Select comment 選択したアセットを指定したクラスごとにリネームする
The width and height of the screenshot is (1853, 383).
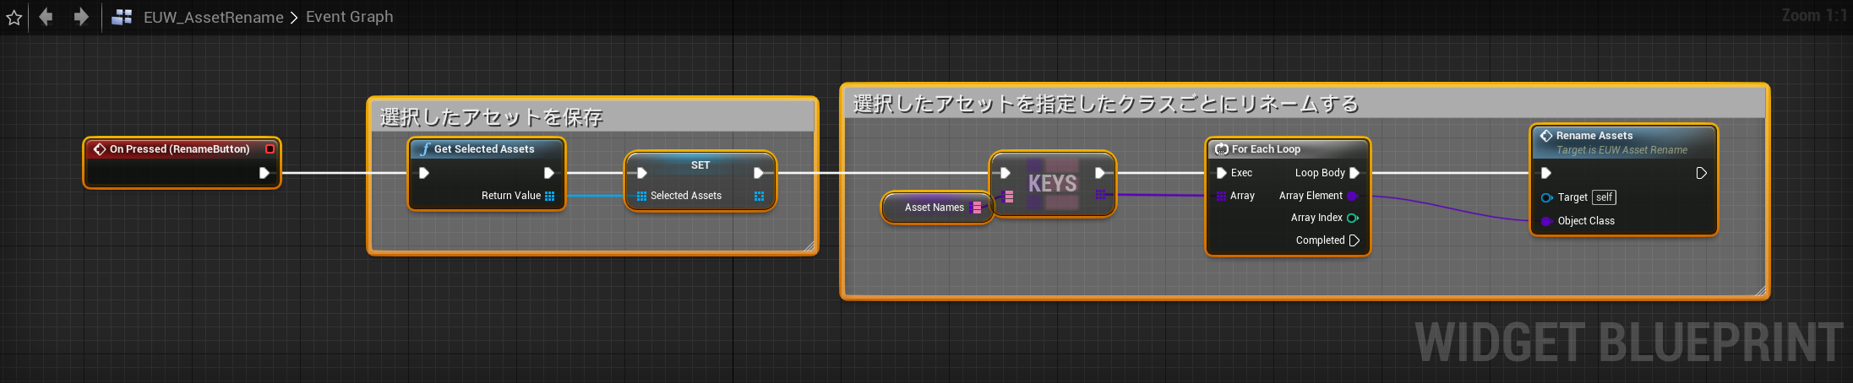coord(1304,103)
